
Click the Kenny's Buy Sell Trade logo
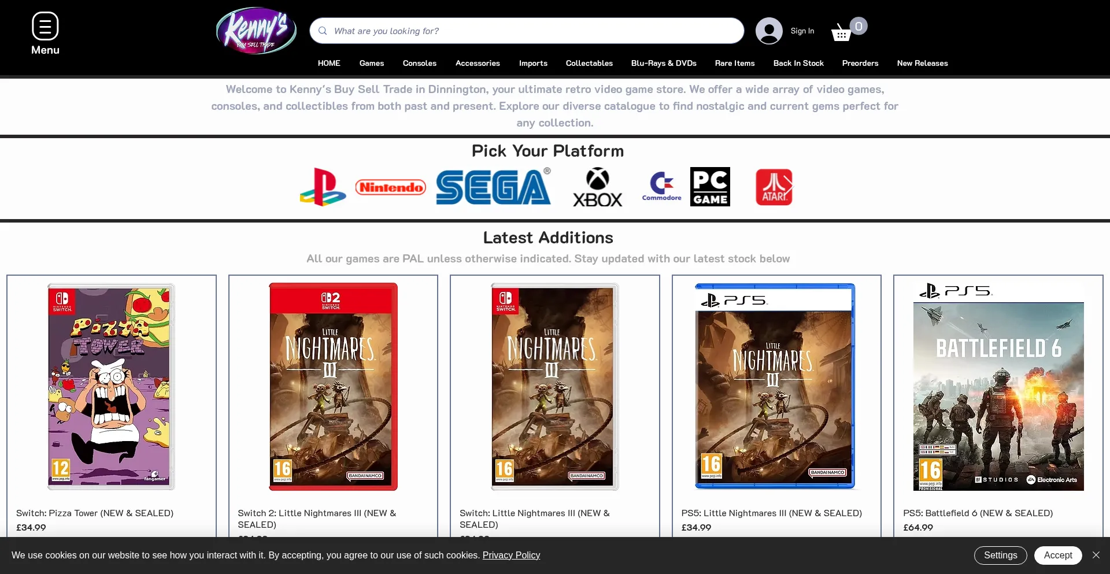(x=256, y=30)
